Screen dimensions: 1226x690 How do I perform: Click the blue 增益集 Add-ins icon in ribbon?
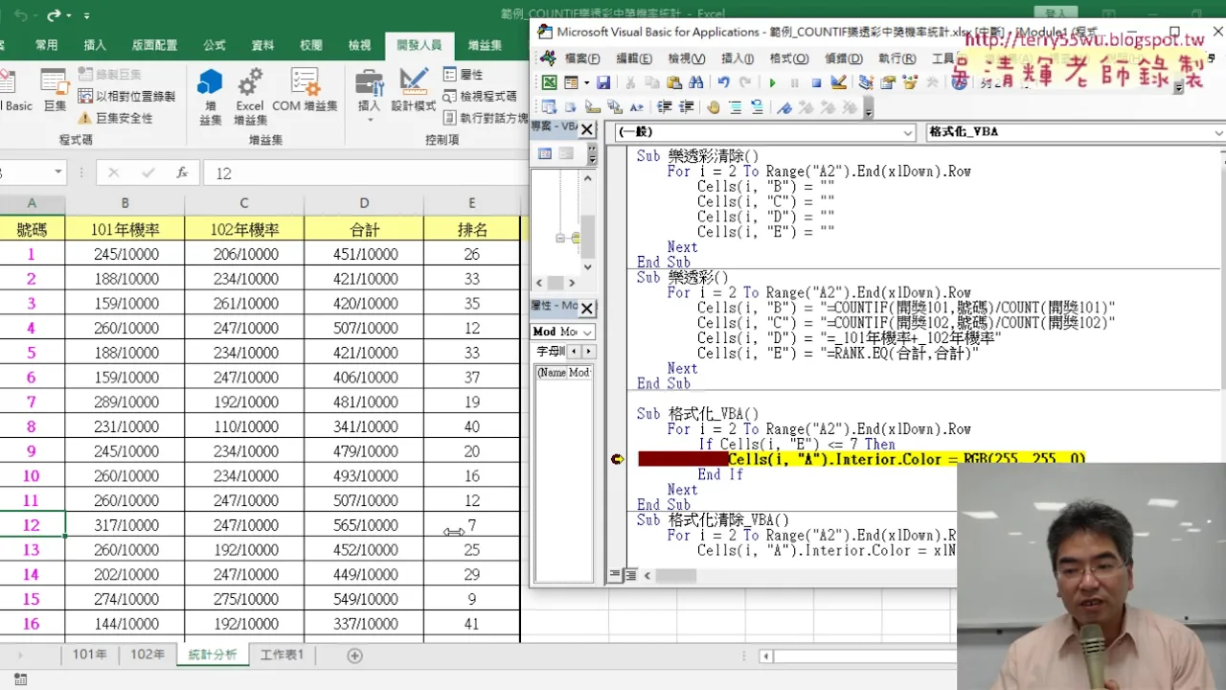click(x=210, y=96)
